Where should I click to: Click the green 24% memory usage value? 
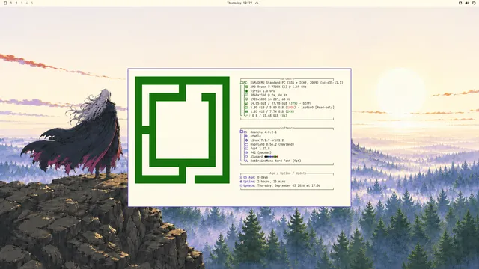coord(290,111)
